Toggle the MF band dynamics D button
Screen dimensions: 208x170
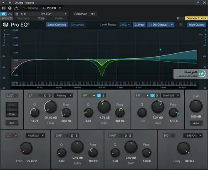point(99,95)
